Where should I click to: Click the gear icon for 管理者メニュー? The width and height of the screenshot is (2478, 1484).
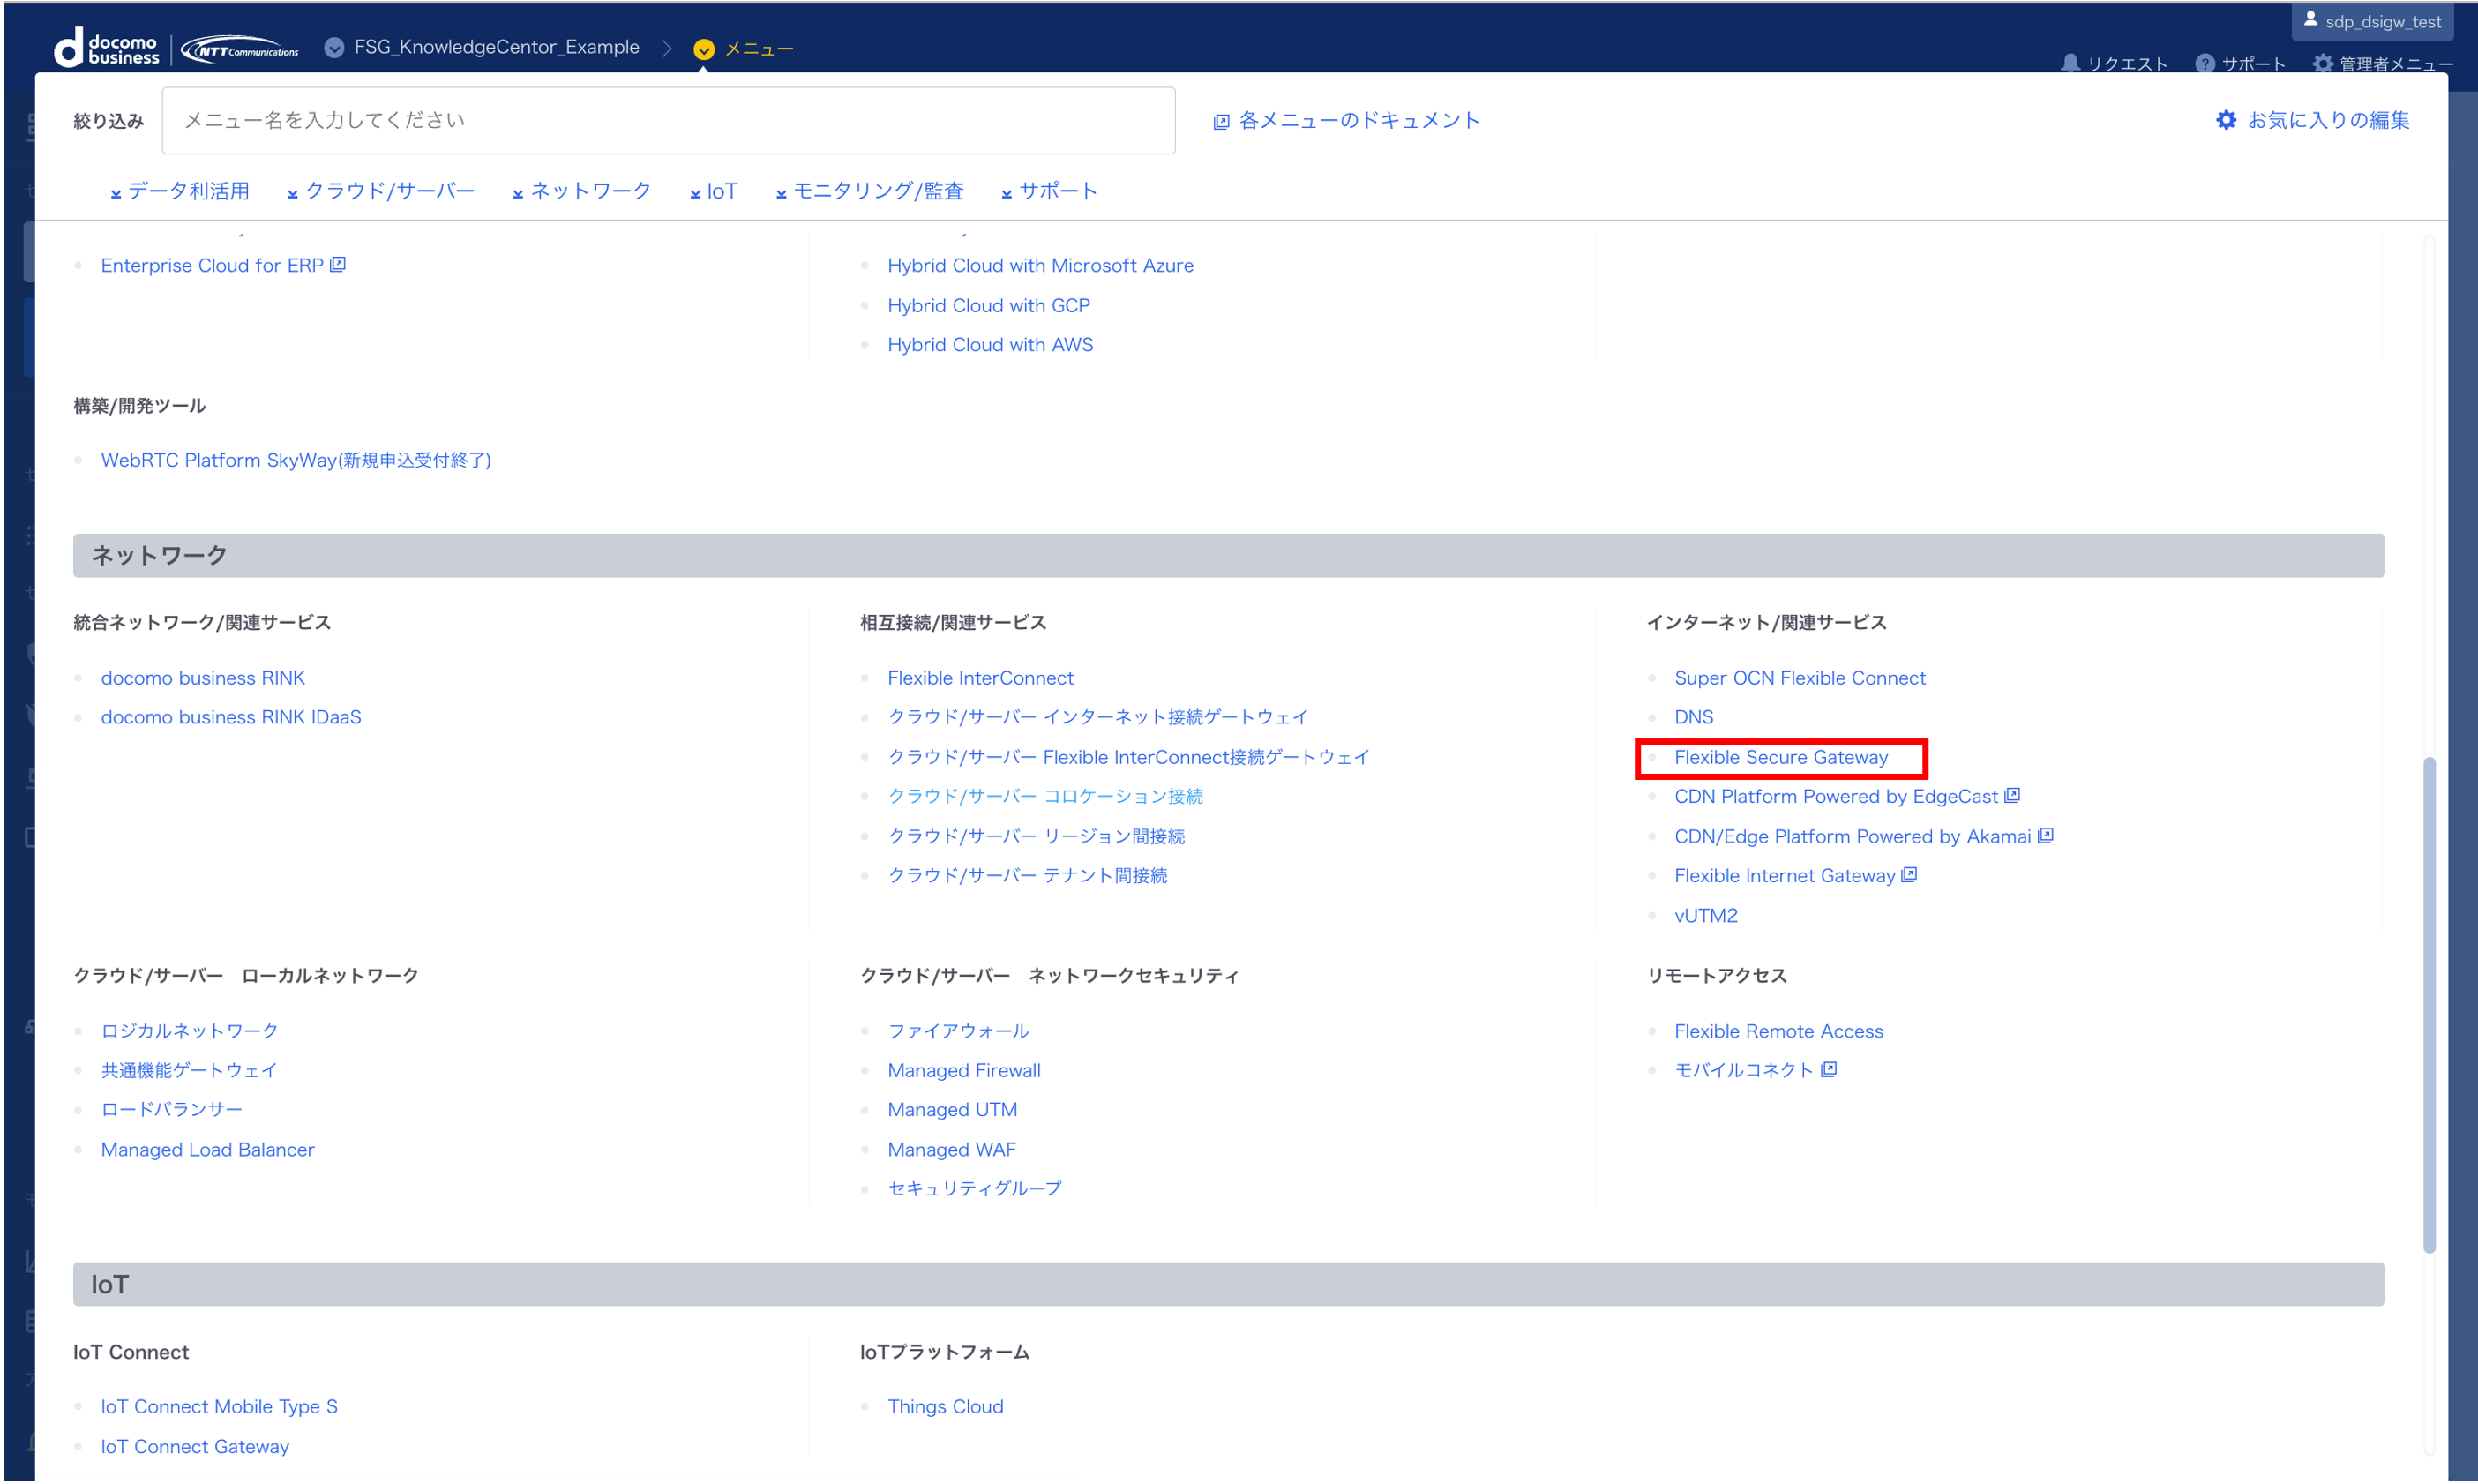[x=2322, y=63]
